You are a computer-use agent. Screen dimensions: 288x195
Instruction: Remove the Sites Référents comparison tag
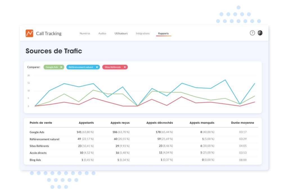tap(125, 67)
